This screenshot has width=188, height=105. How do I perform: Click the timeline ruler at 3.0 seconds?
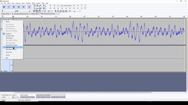click(99, 16)
